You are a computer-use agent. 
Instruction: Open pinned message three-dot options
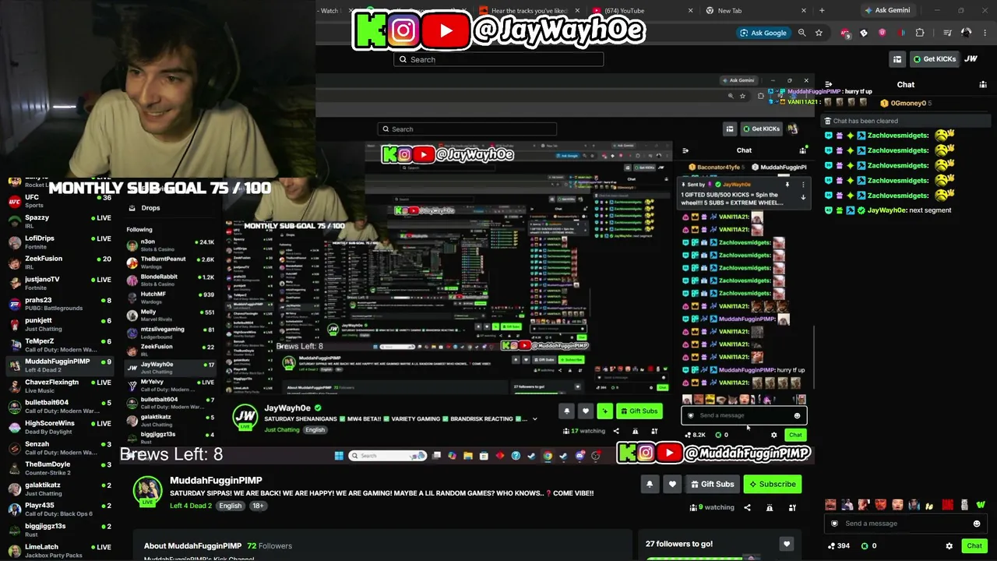coord(803,185)
